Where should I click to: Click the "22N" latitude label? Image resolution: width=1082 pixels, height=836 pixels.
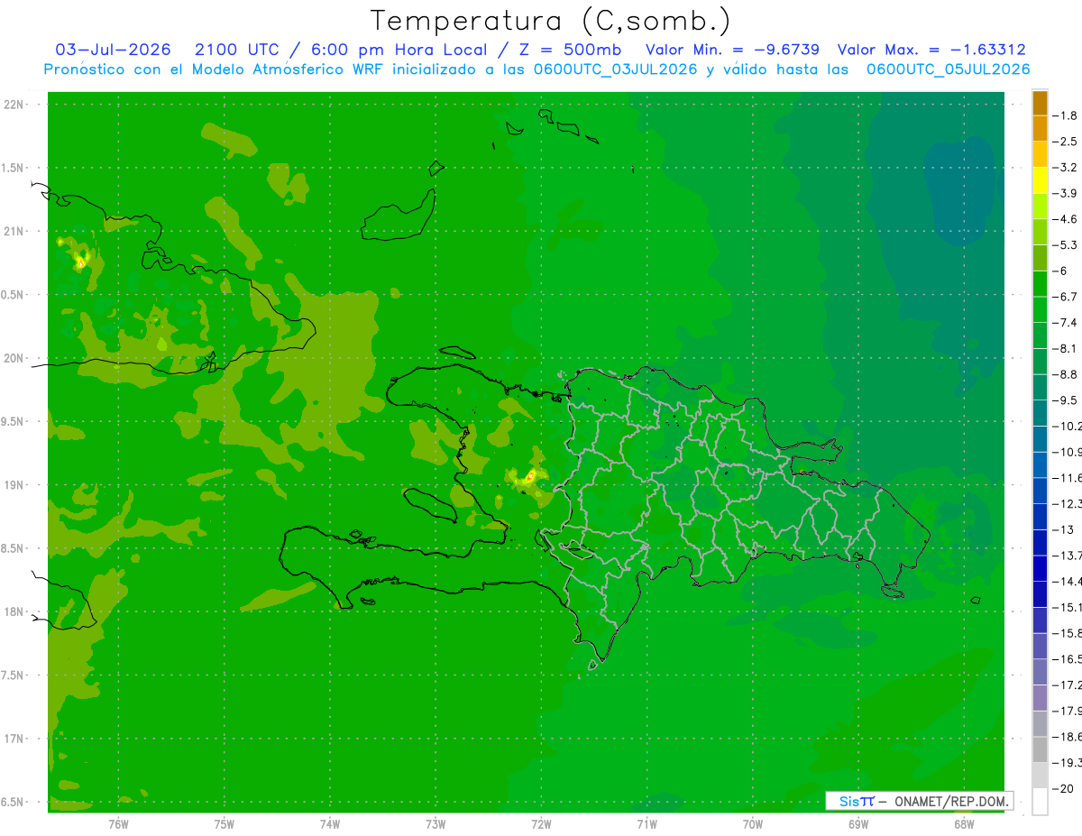point(14,105)
